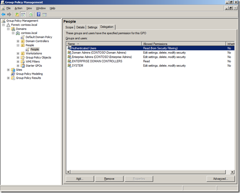Click the horizontal scrollbar right arrow

point(233,172)
